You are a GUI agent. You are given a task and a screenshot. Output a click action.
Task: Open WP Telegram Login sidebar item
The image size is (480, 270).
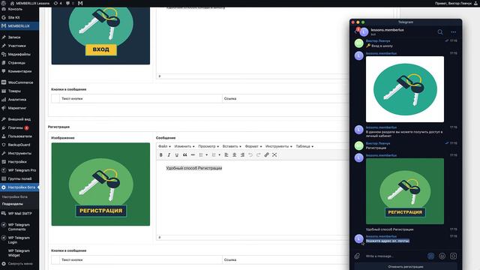[x=19, y=240]
